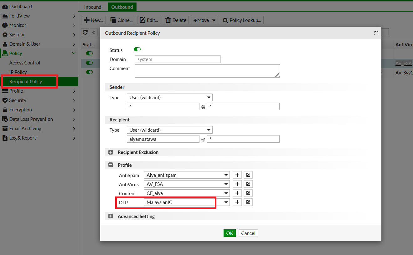Add new DLP profile with plus

(237, 202)
